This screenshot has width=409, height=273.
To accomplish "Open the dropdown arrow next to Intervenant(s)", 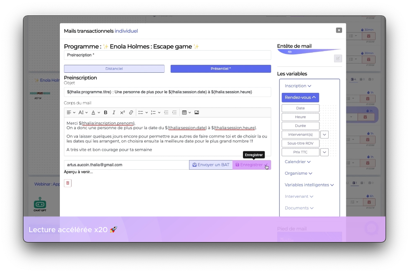I will coord(324,135).
